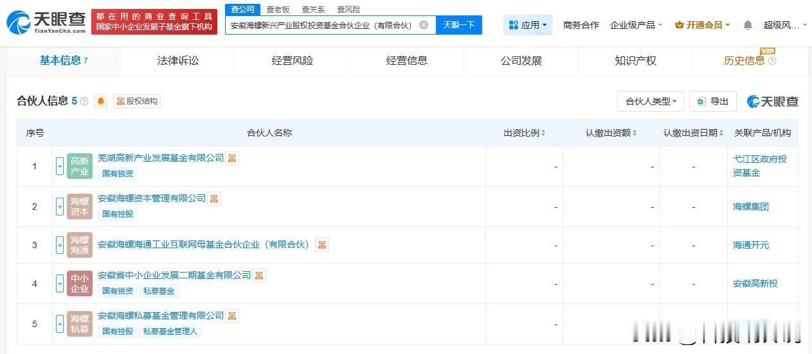Open 安徽海螺私募基金管理有限公司 link

click(x=161, y=316)
